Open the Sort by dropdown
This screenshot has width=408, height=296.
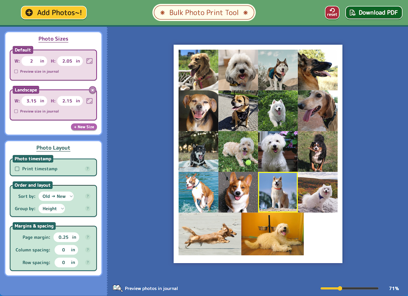[x=56, y=197]
